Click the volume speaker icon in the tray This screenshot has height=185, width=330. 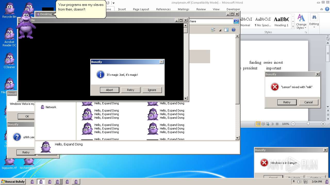[299, 182]
